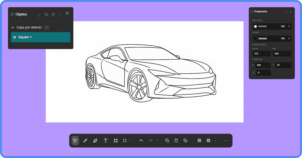Image resolution: width=302 pixels, height=158 pixels.
Task: Choose the frame/artboard tool
Action: (x=116, y=141)
